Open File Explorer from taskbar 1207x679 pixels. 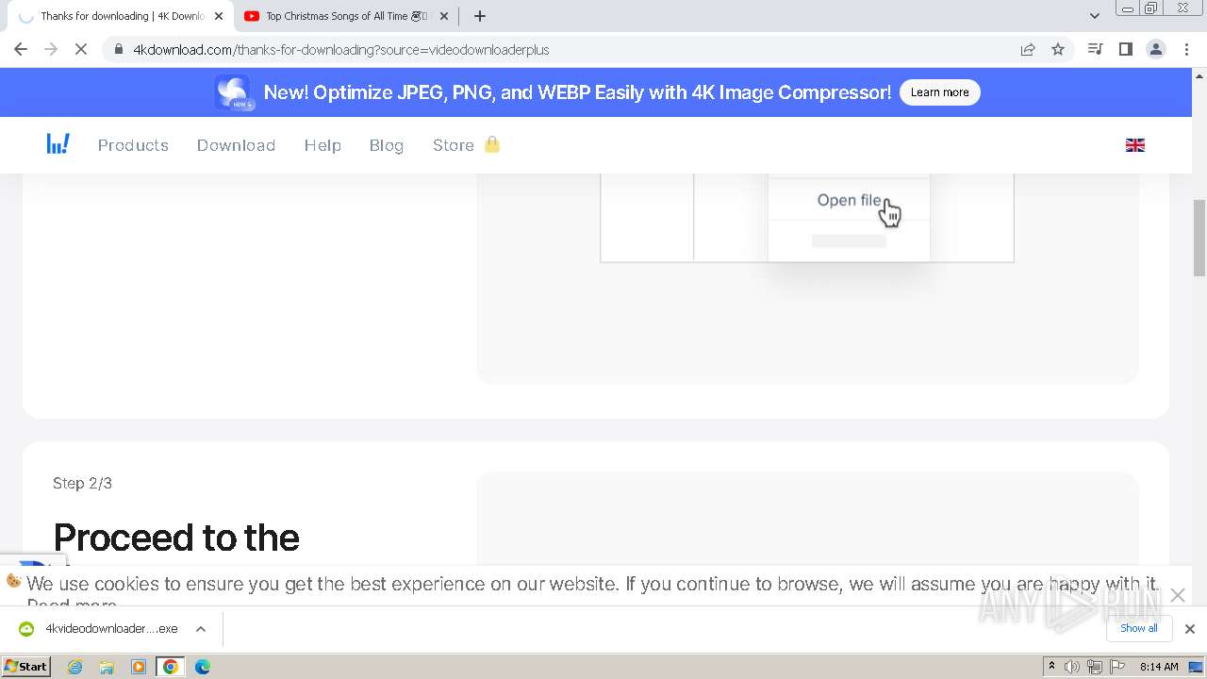pyautogui.click(x=107, y=667)
